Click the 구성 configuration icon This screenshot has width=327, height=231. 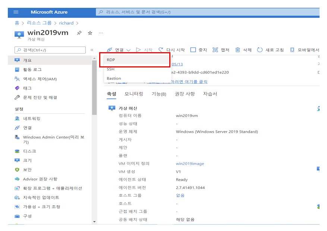17,216
